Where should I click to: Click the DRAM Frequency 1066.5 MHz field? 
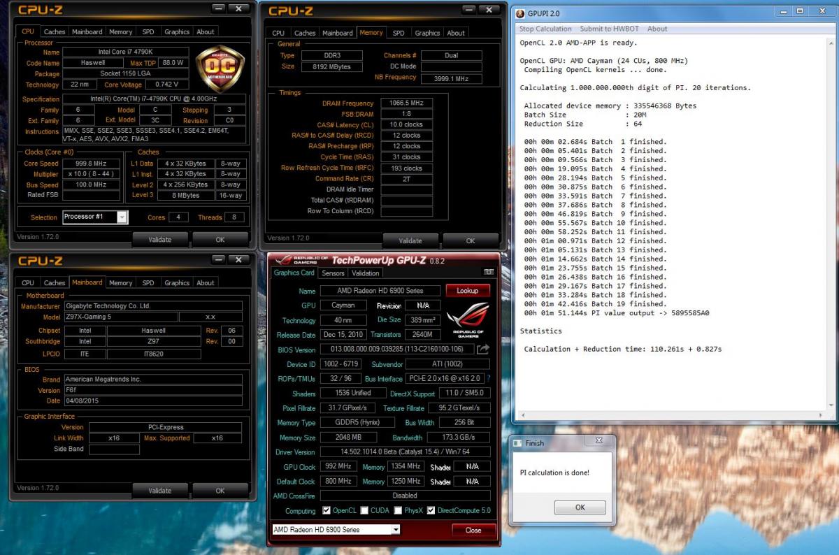[407, 103]
